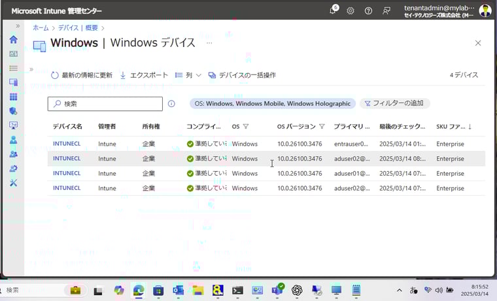Open Troubleshooting wrench icon in sidebar

pos(13,183)
